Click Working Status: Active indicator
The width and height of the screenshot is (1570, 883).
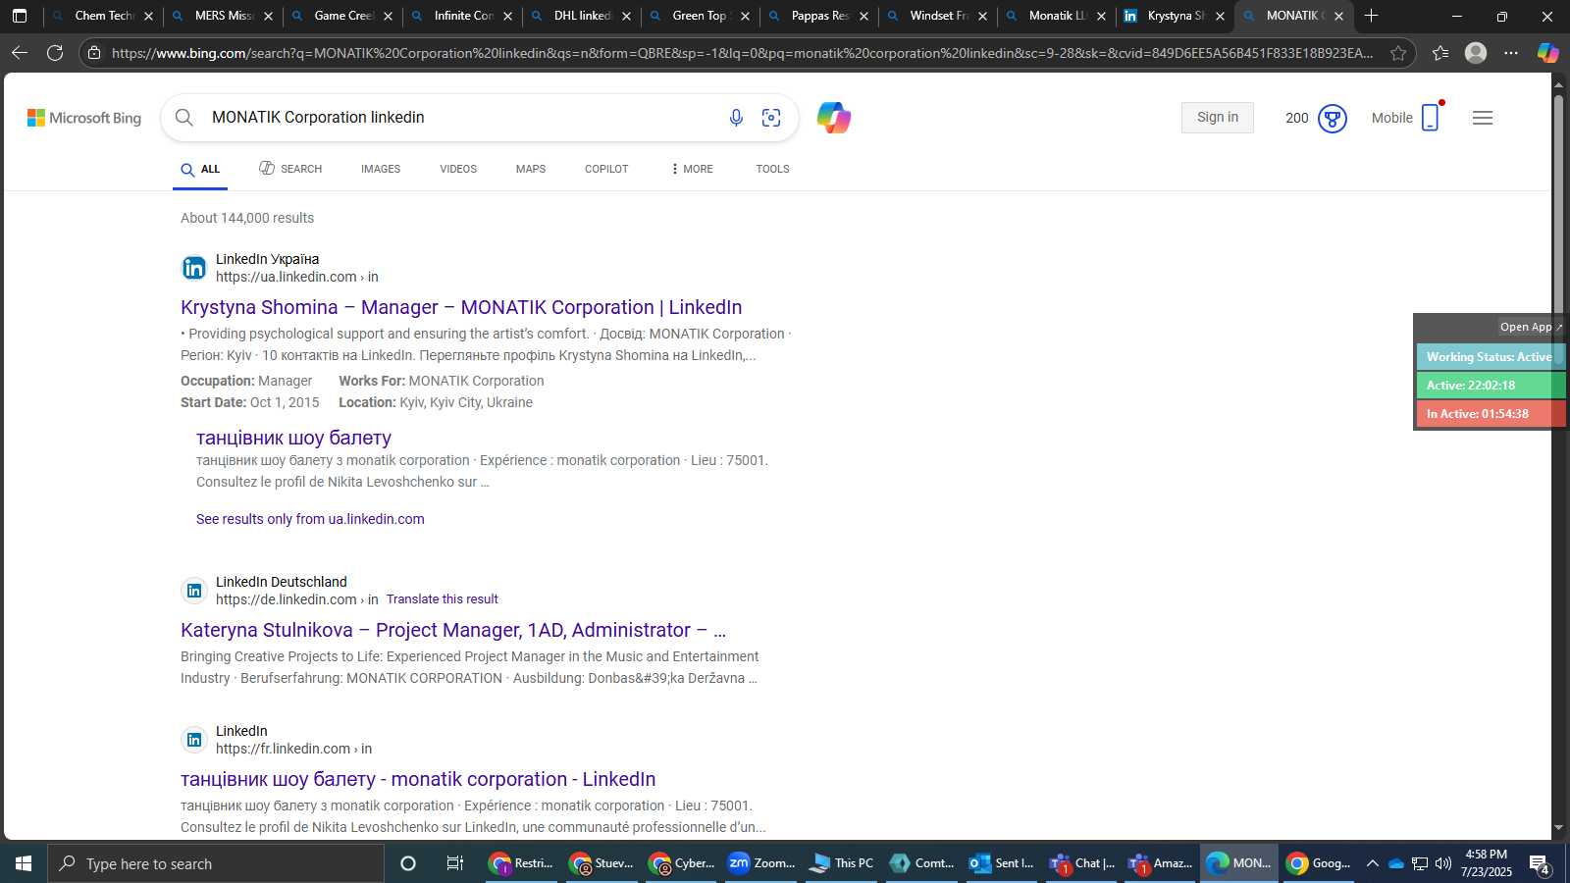pyautogui.click(x=1490, y=357)
